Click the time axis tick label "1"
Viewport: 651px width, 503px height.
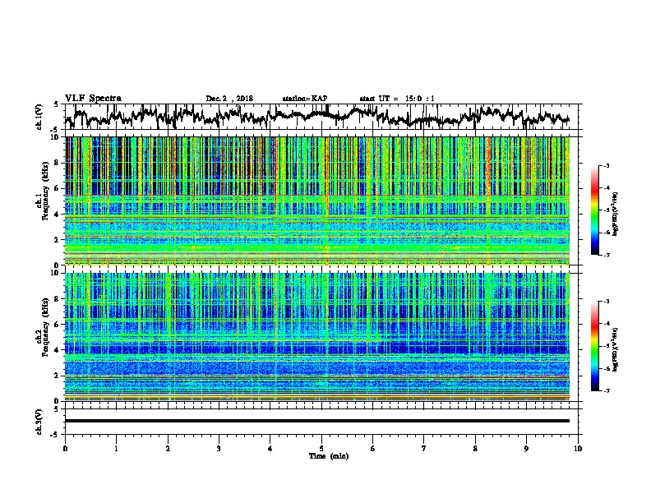click(x=116, y=449)
